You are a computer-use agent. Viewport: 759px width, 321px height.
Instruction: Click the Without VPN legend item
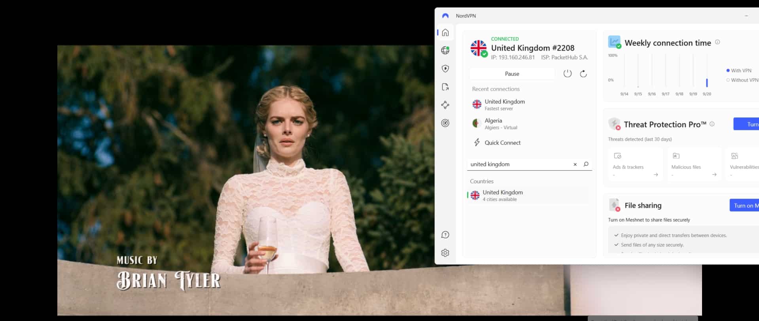tap(742, 80)
